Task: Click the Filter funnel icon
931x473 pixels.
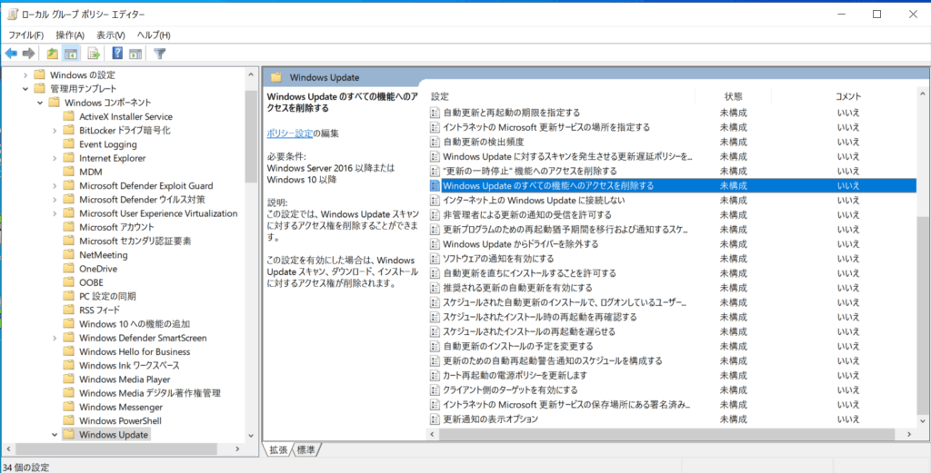Action: pos(160,54)
